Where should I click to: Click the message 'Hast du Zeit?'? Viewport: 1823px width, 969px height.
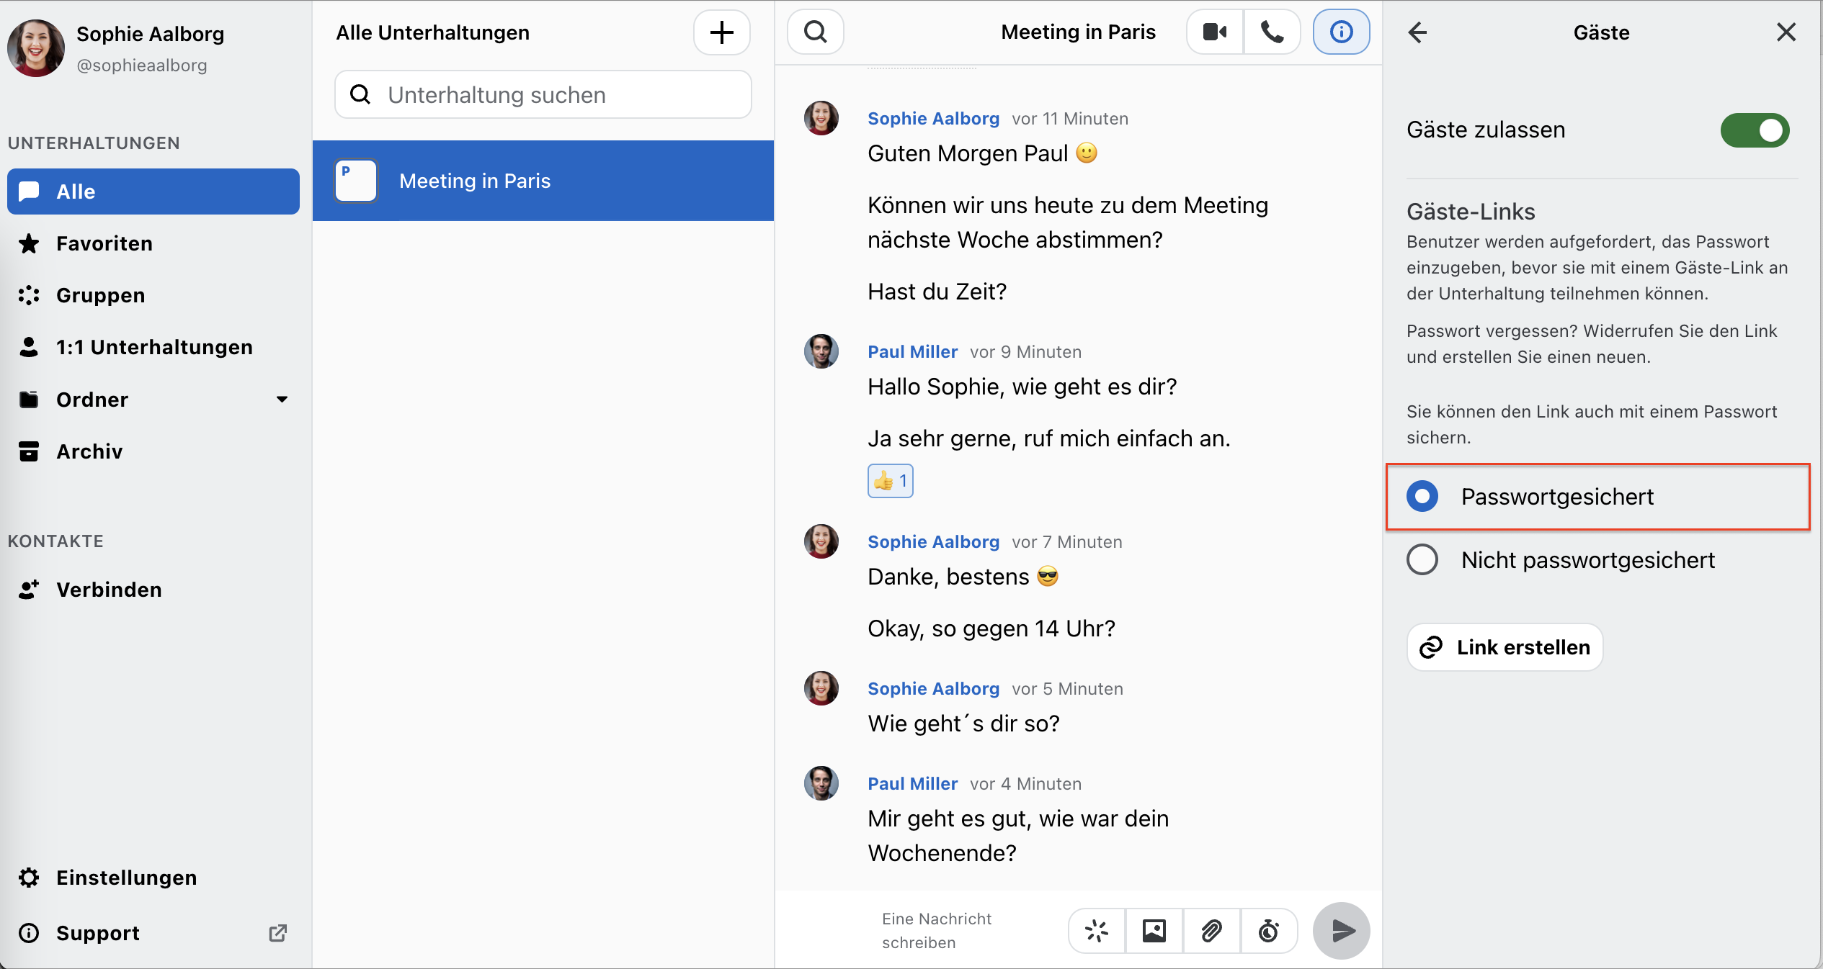(937, 292)
